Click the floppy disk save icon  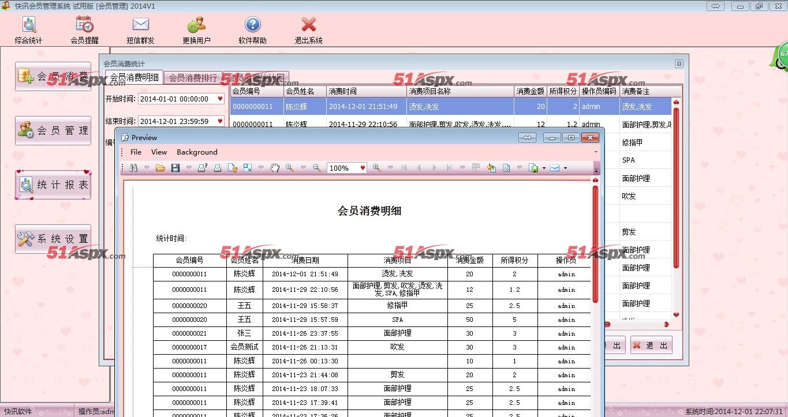(175, 168)
